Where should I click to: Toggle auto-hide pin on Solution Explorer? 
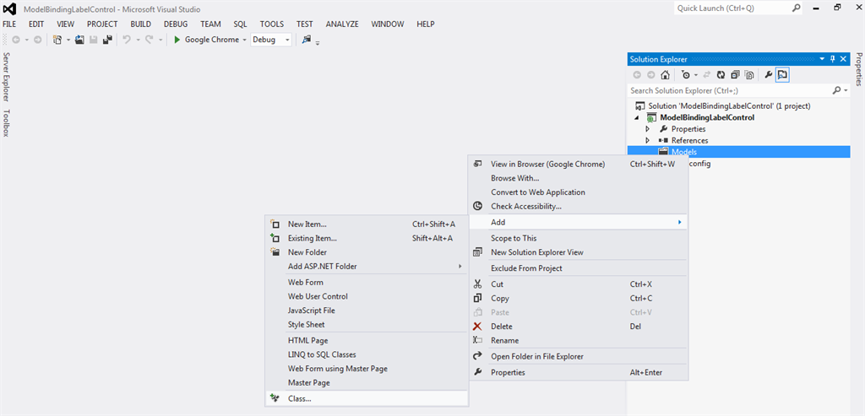coord(832,59)
